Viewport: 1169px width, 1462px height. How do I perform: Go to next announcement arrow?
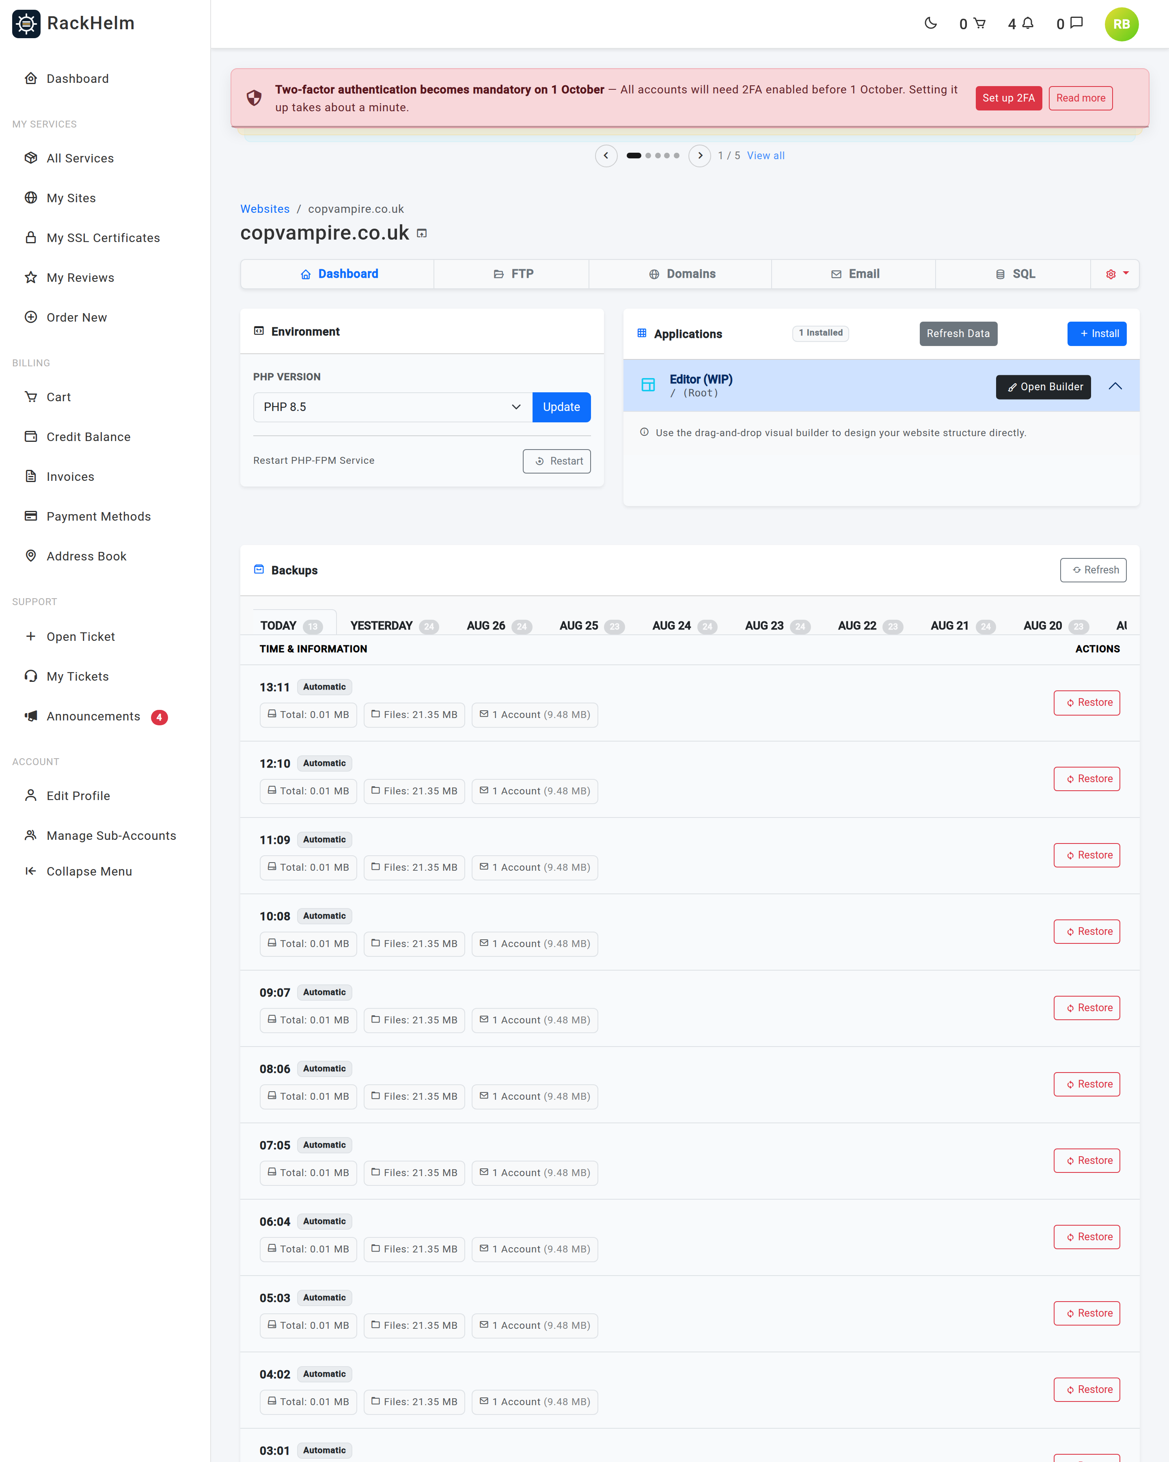(x=699, y=155)
